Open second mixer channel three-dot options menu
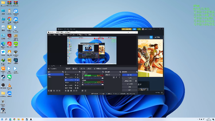This screenshot has width=215, height=121. (x=83, y=83)
